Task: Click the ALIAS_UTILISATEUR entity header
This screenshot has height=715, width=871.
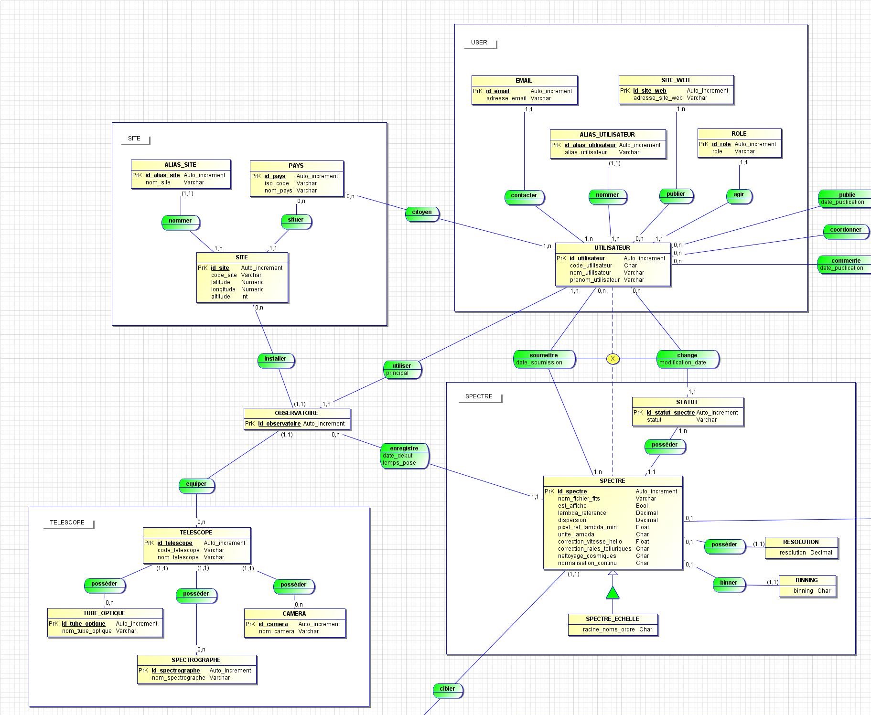Action: point(607,135)
